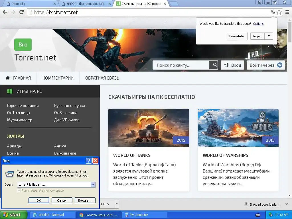Click the Nope button
Screen dimensions: 292x219
pyautogui.click(x=257, y=36)
